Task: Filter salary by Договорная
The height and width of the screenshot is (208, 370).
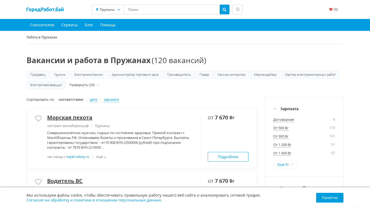Action: tap(284, 120)
